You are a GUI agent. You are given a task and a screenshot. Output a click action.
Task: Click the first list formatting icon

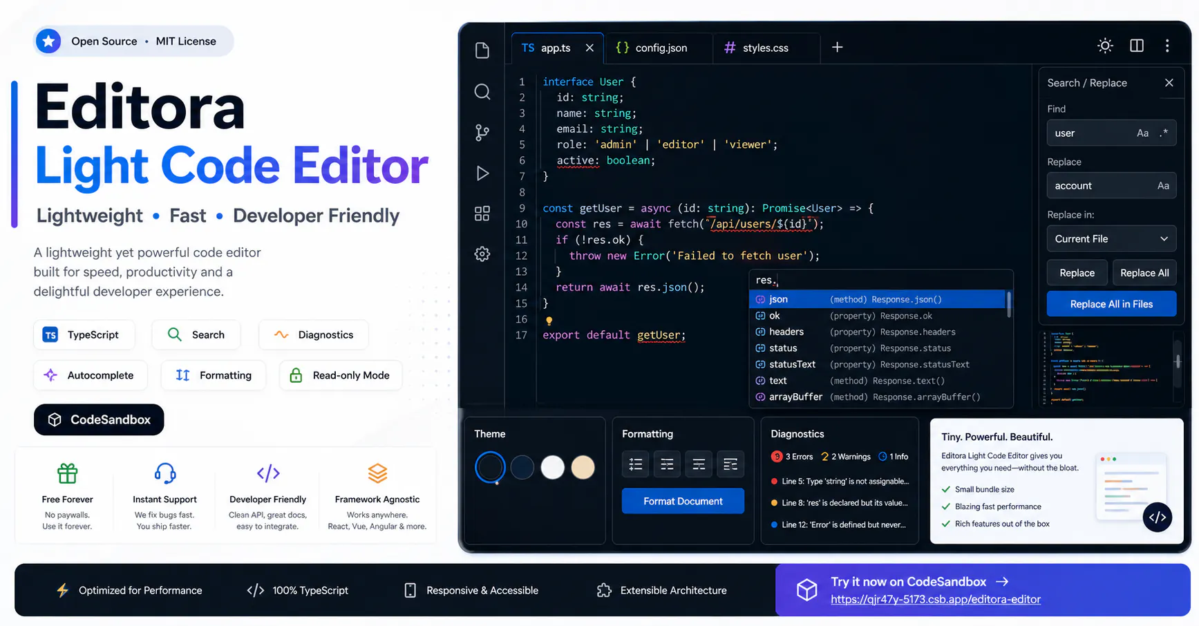coord(636,464)
